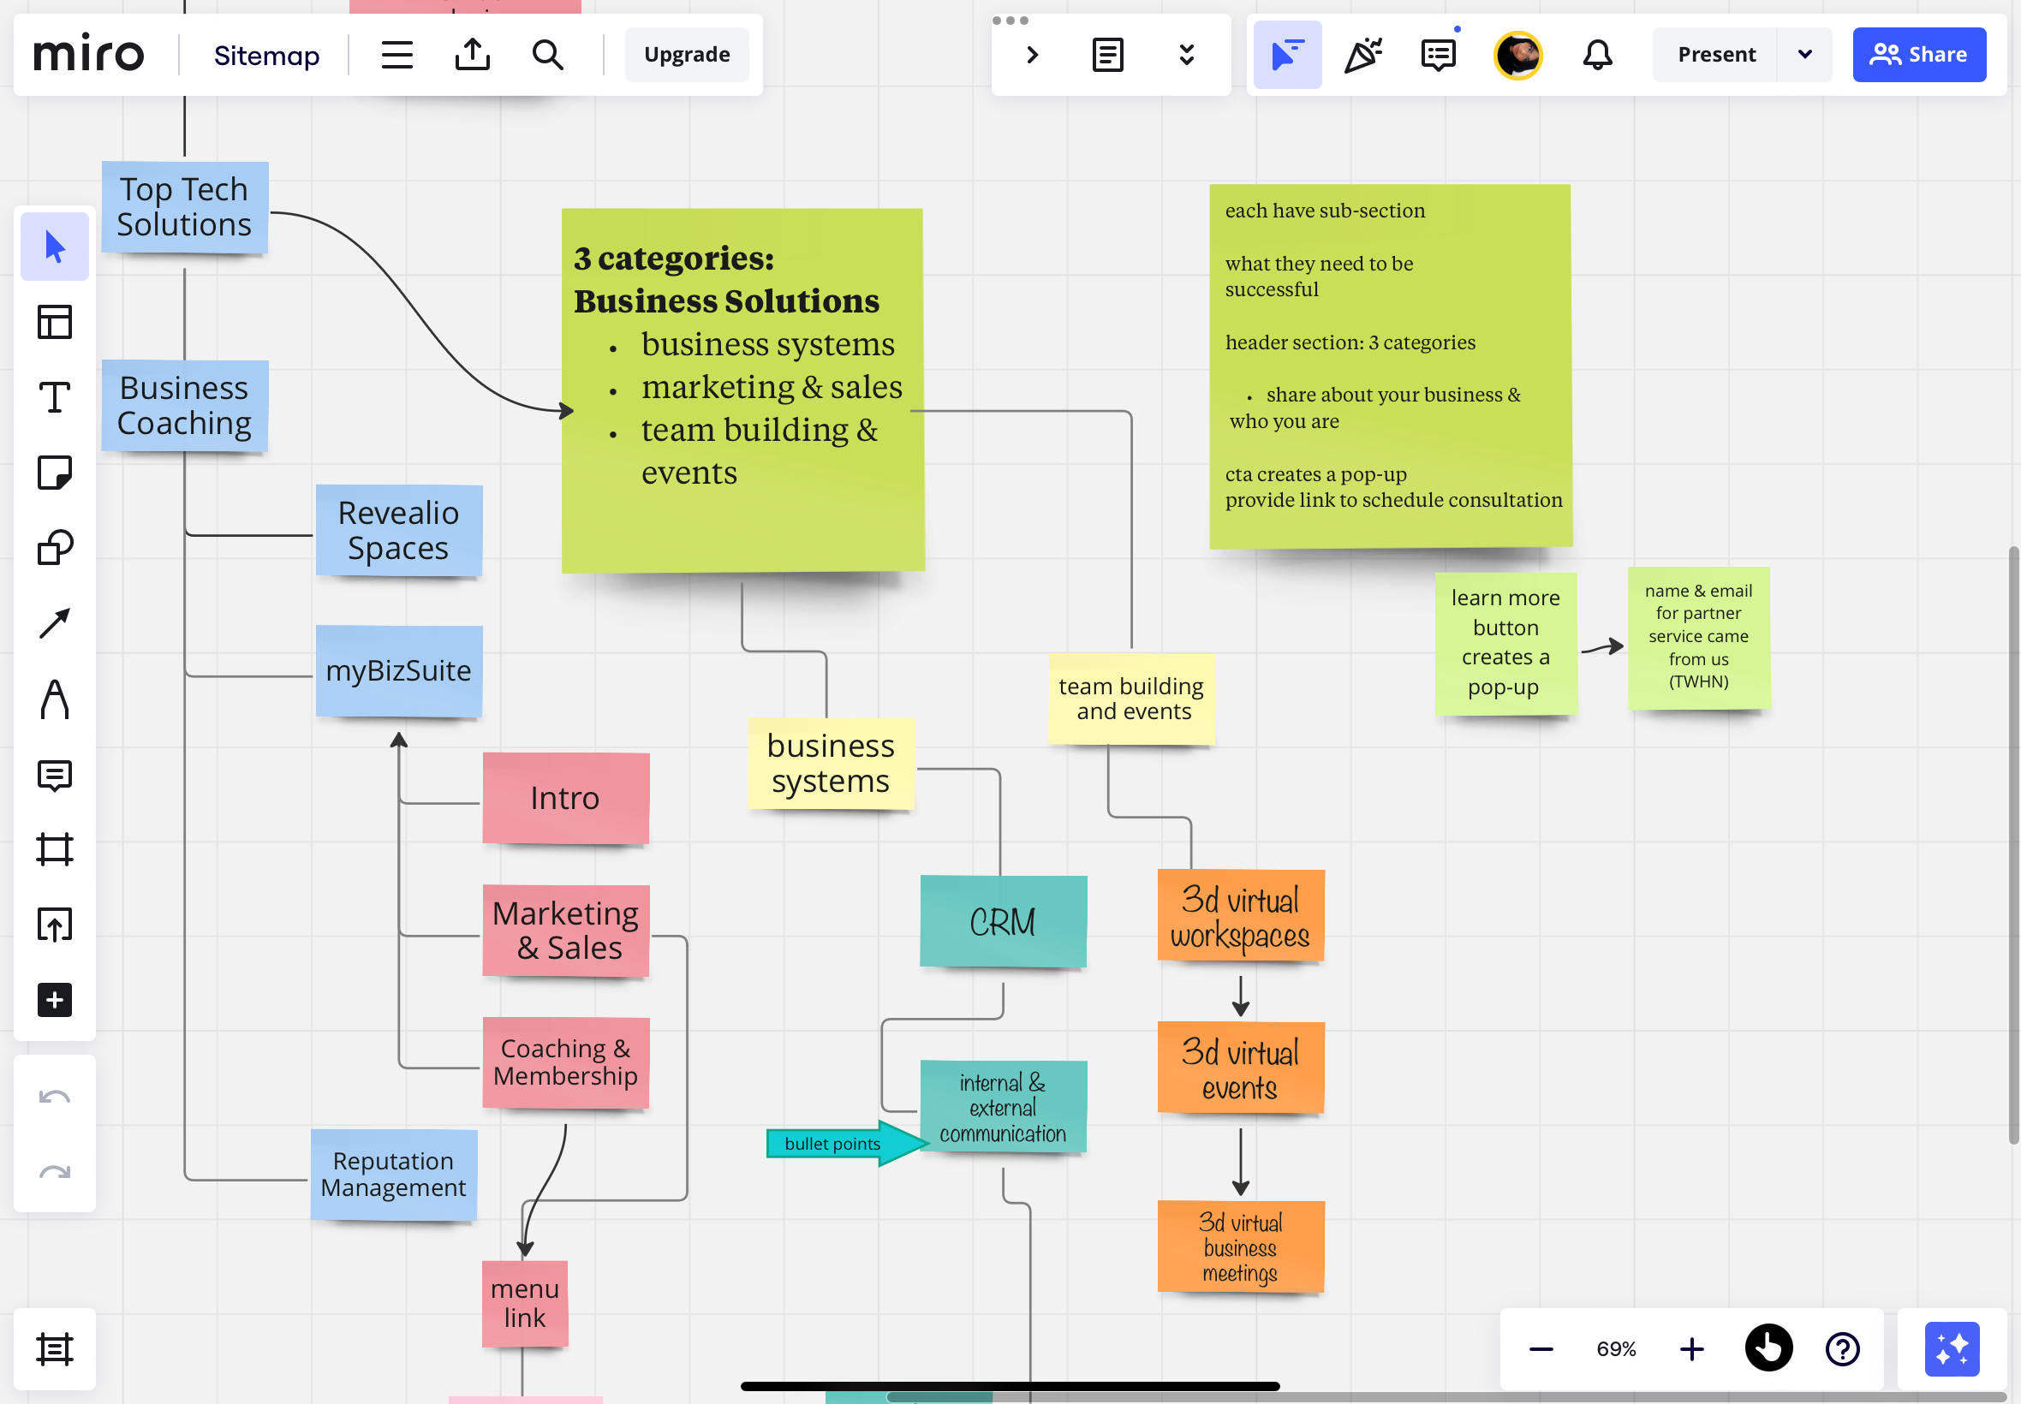Screen dimensions: 2021x1404
Task: Select the Text tool
Action: tap(55, 397)
